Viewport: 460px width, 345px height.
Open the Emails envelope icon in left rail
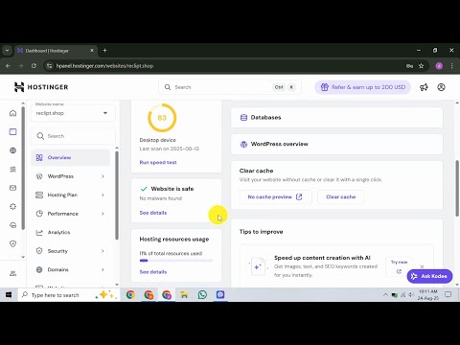tap(12, 188)
